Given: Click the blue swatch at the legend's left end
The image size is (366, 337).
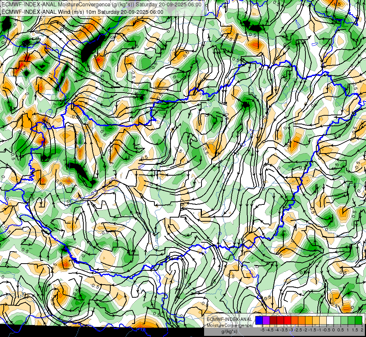Looking at the screenshot, I should tap(259, 321).
